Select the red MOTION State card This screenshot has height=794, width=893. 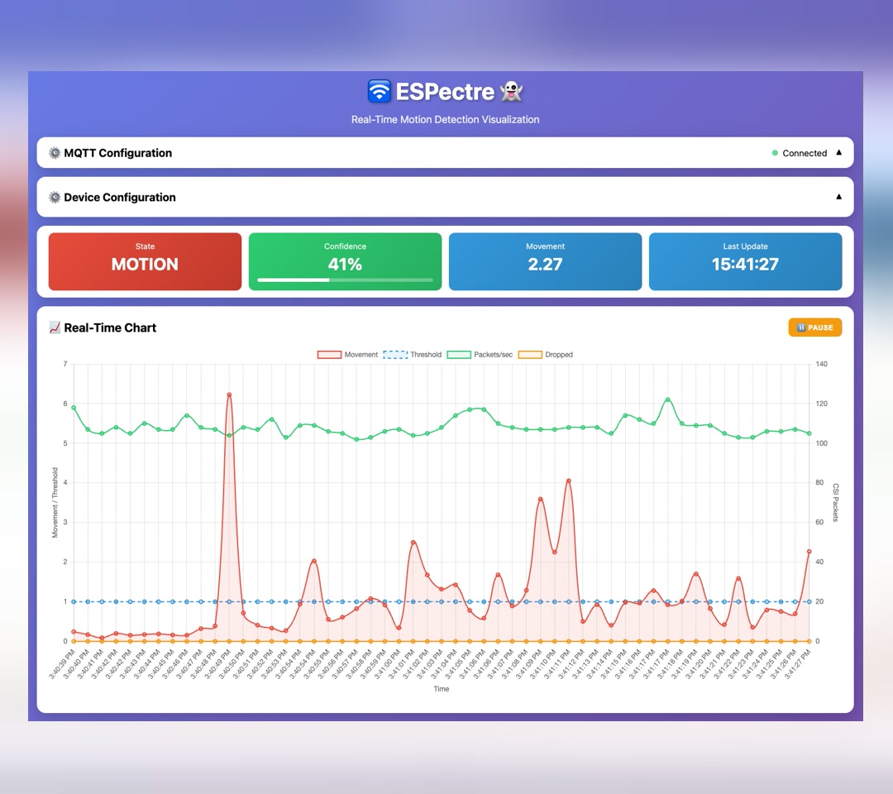(x=145, y=261)
